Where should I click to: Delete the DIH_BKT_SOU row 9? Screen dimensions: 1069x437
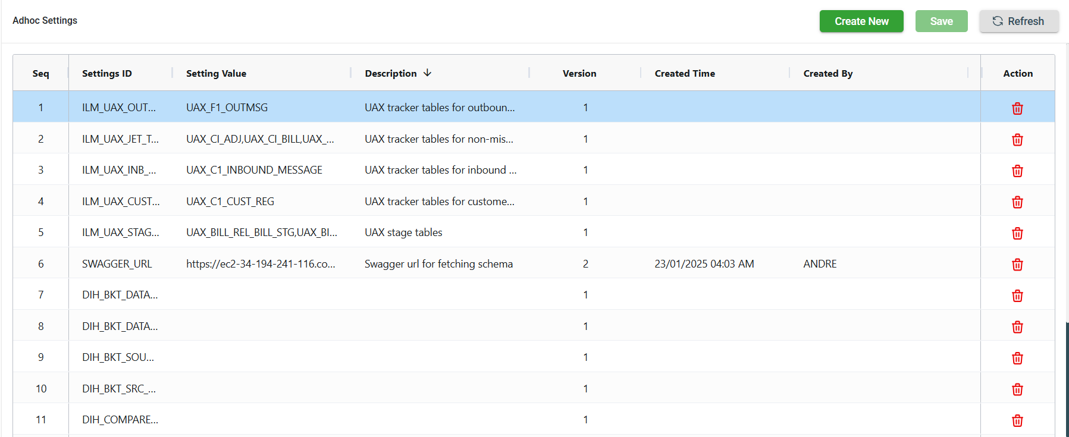(x=1017, y=358)
